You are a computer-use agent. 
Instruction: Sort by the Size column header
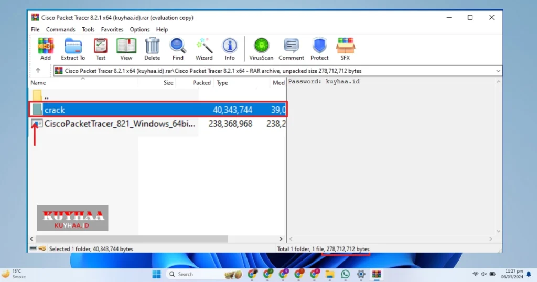pyautogui.click(x=157, y=83)
